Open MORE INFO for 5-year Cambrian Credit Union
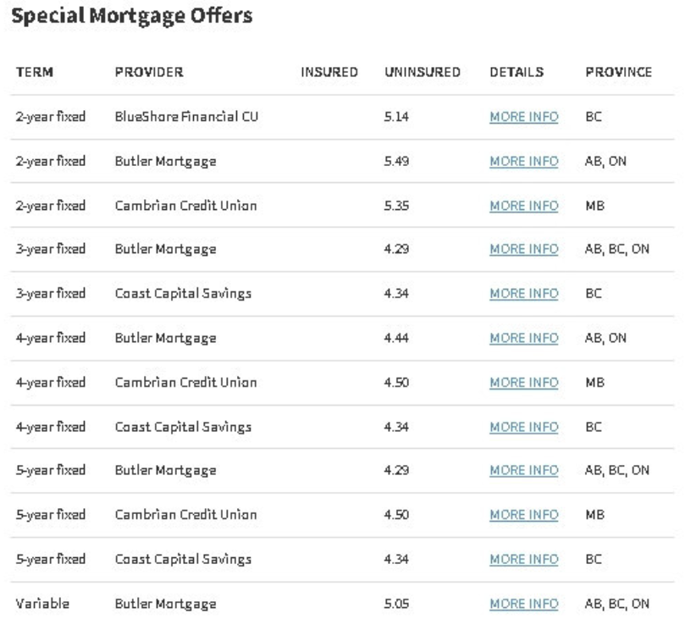The image size is (685, 625). click(524, 515)
